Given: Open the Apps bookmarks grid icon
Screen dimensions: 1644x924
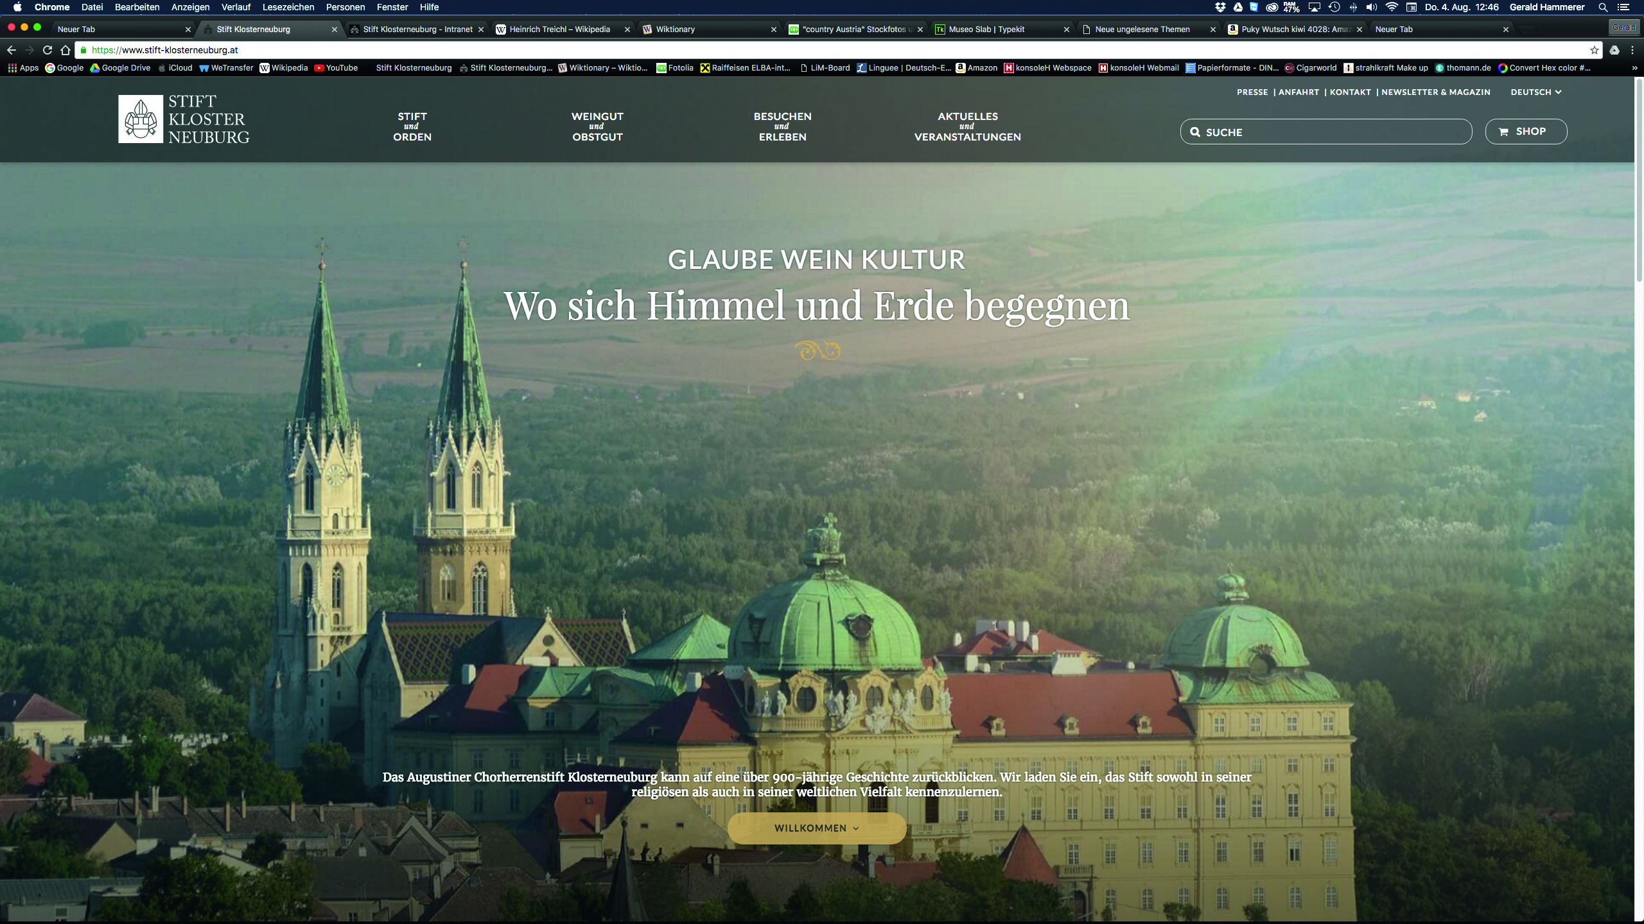Looking at the screenshot, I should [12, 68].
